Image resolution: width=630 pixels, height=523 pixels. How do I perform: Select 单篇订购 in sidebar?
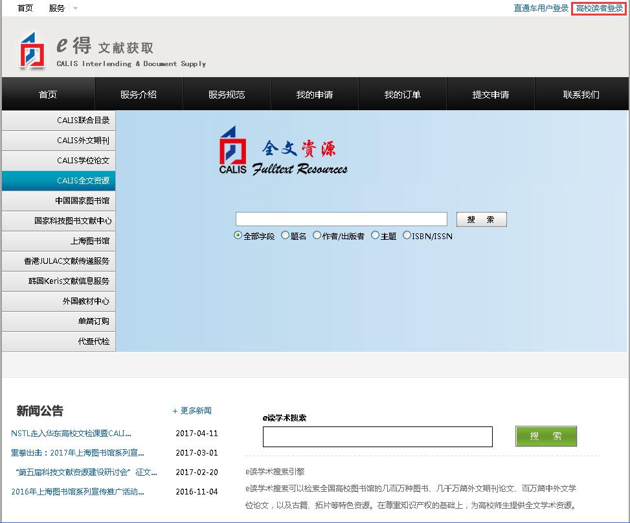[59, 321]
